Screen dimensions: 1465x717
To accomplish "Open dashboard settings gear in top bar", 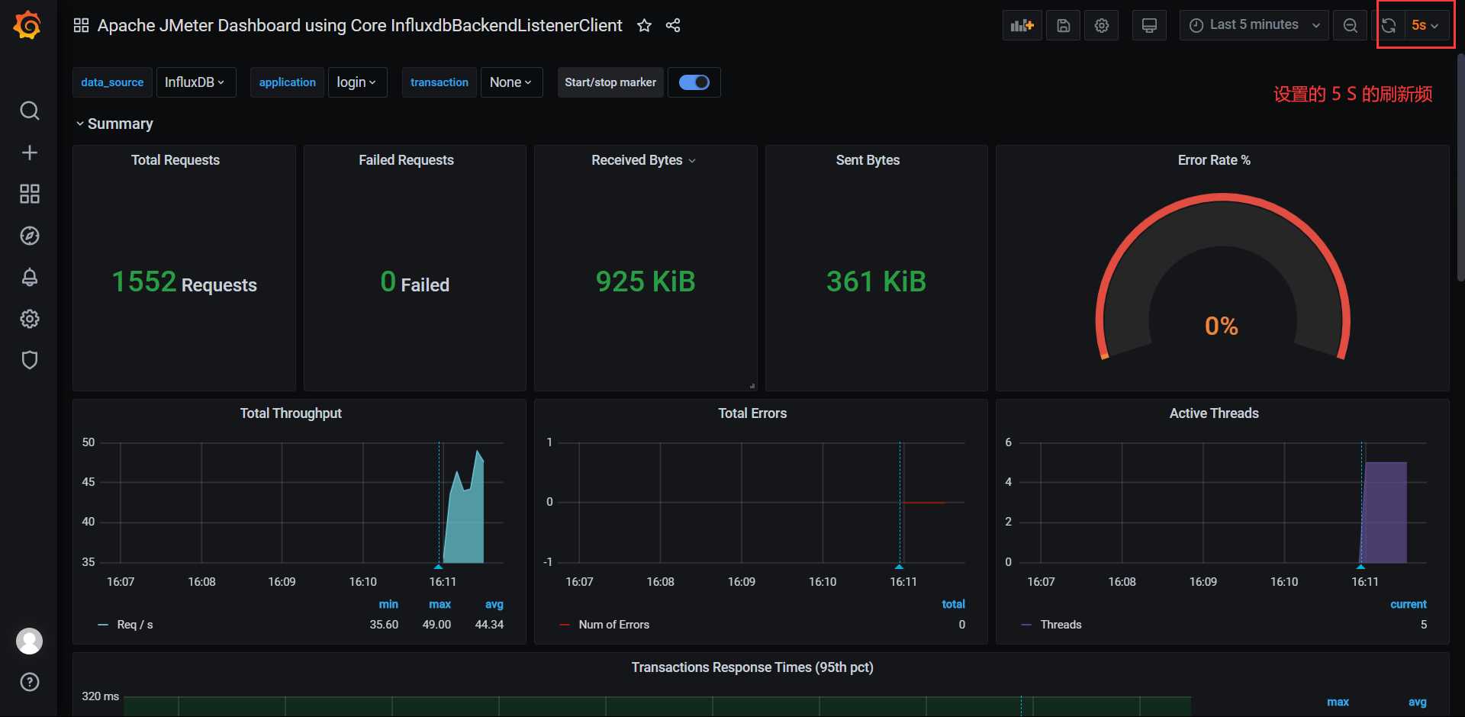I will [x=1101, y=25].
